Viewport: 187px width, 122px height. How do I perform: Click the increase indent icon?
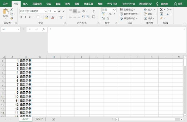(x=88, y=17)
